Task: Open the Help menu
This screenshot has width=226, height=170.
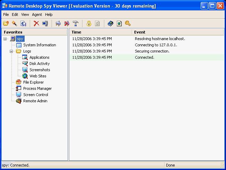Action: [x=49, y=15]
